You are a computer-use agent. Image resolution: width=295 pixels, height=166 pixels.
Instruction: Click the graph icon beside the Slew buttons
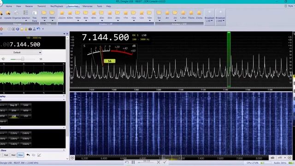click(39, 155)
